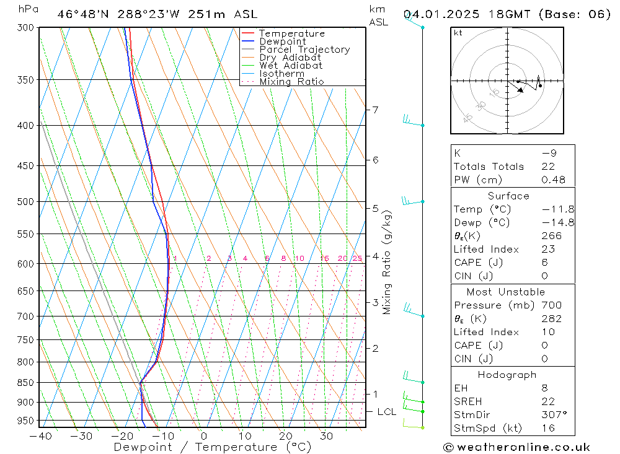The height and width of the screenshot is (454, 620).
Task: Click the wind barb at 300 hPa
Action: (x=414, y=20)
